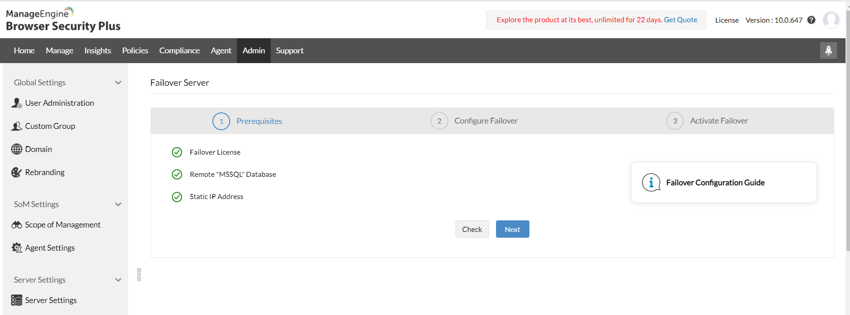Open Agent Settings in sidebar
Image resolution: width=850 pixels, height=315 pixels.
pos(50,248)
